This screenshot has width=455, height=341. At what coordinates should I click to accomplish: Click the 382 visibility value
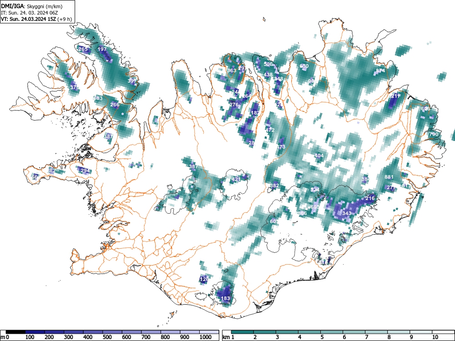click(274, 186)
